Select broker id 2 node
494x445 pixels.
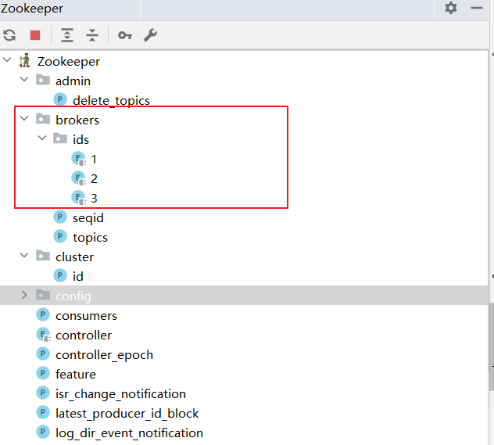coord(94,178)
